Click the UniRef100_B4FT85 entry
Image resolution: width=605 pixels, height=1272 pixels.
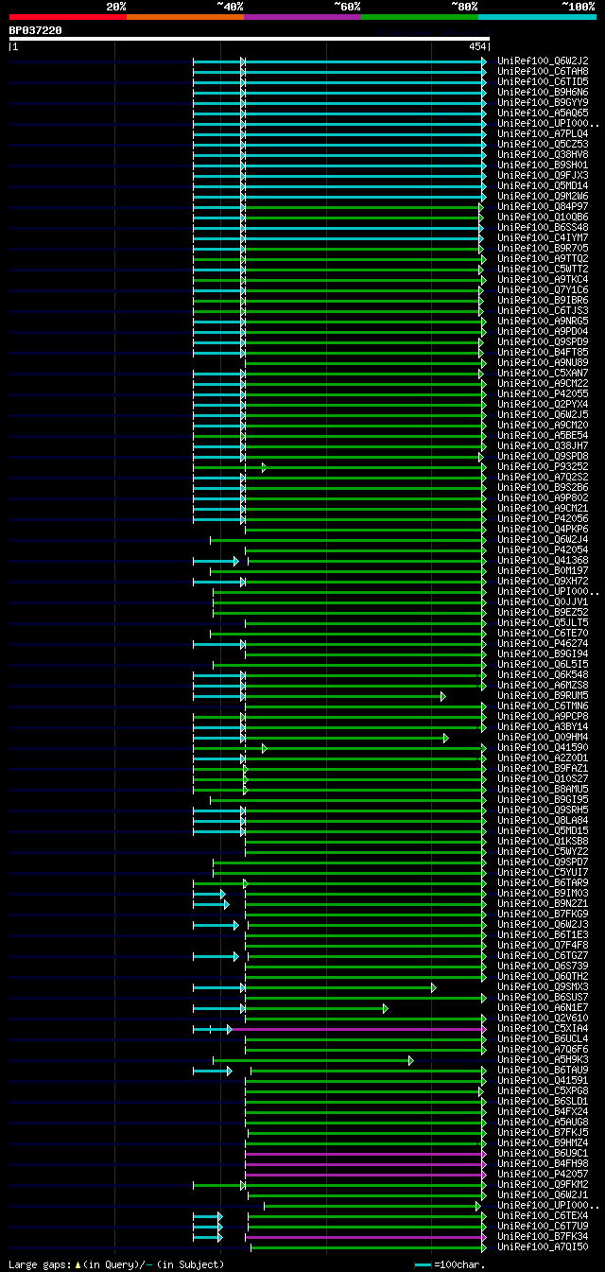tap(543, 352)
